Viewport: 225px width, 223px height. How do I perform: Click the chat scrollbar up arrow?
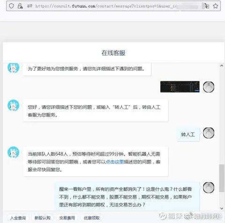coord(222,66)
